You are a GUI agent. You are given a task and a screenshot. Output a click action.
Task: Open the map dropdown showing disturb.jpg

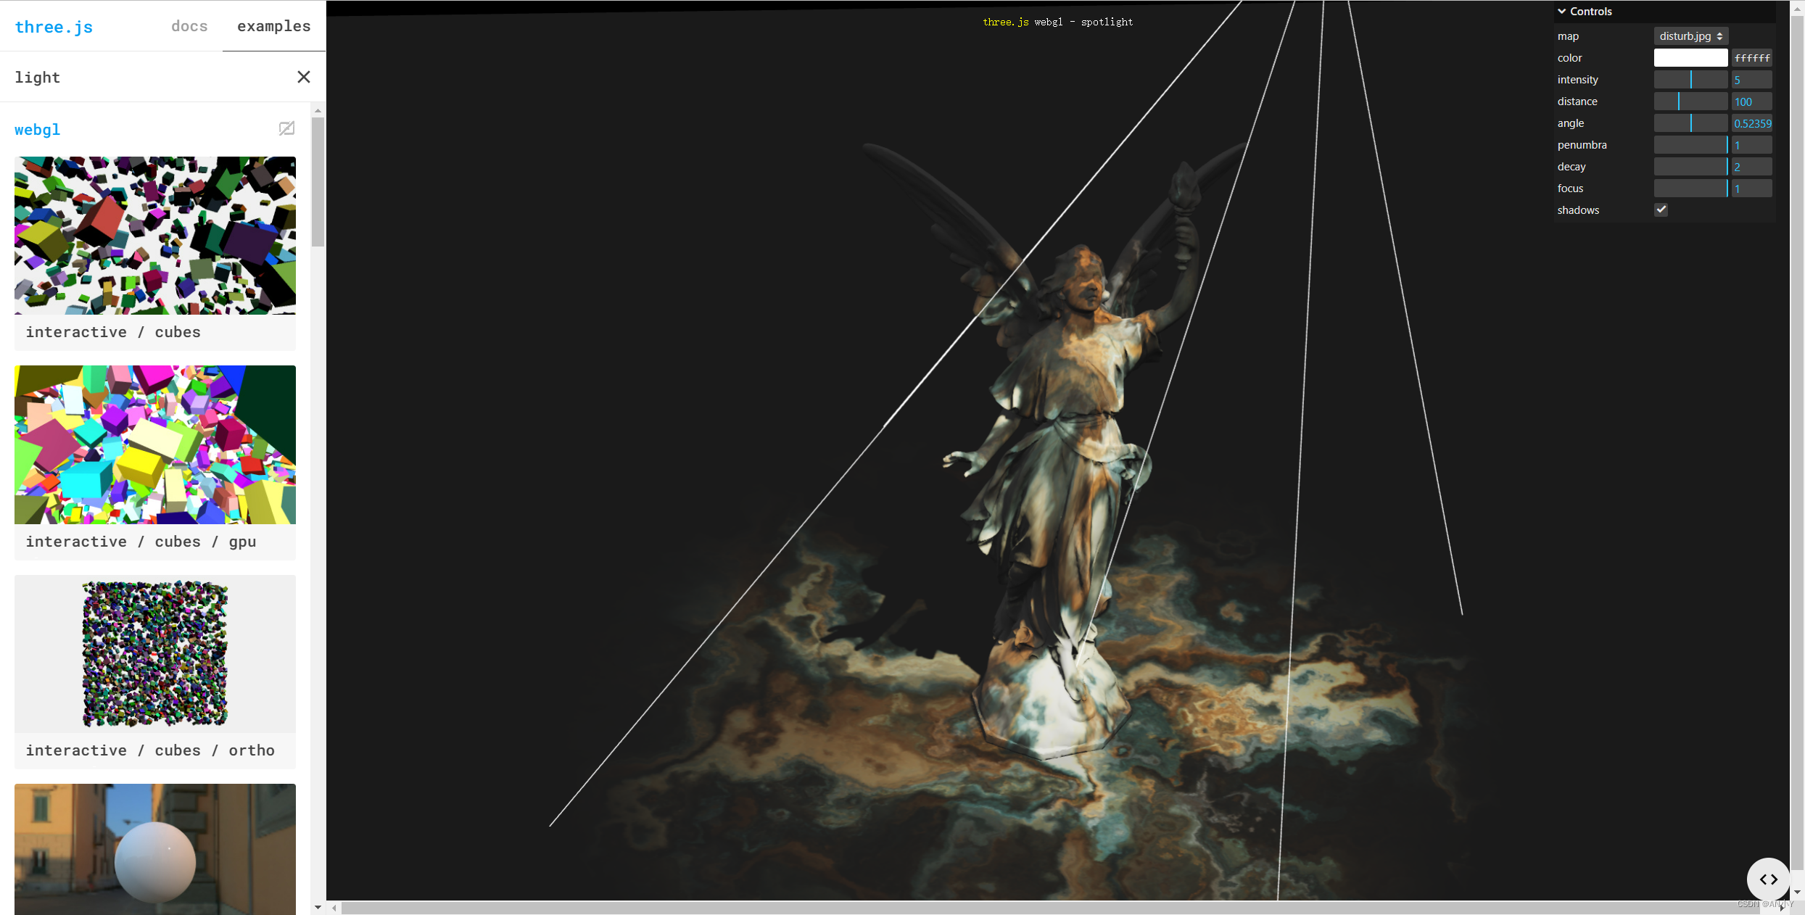pyautogui.click(x=1690, y=36)
